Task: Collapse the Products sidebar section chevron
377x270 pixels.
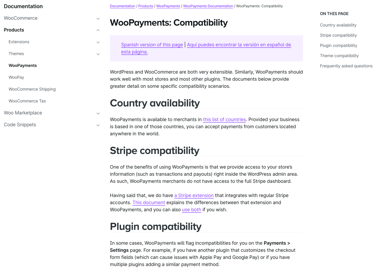Action: (98, 30)
